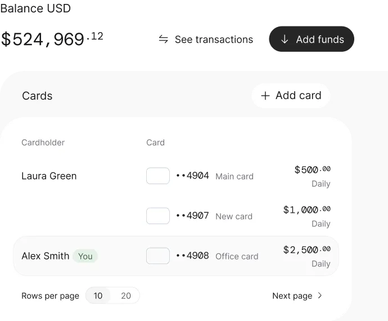Click the plus icon in Add card
This screenshot has width=388, height=321.
265,96
